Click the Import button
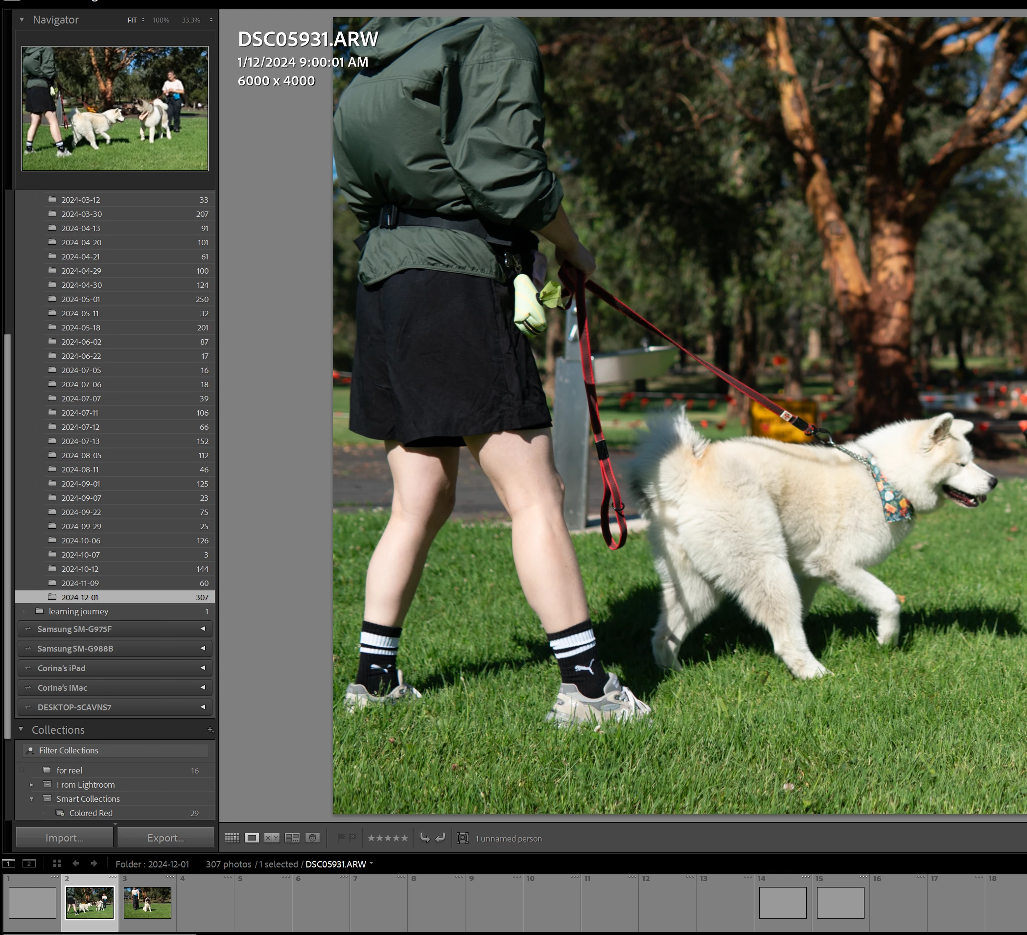 [64, 838]
